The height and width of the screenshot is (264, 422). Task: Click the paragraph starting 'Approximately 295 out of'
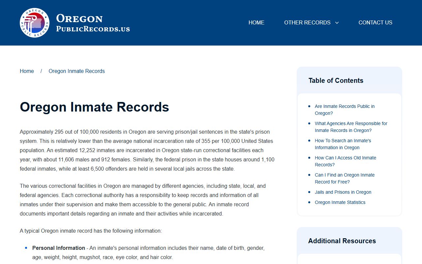click(x=147, y=150)
